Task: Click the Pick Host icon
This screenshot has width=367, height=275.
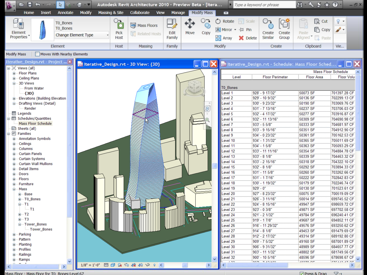Action: point(119,29)
